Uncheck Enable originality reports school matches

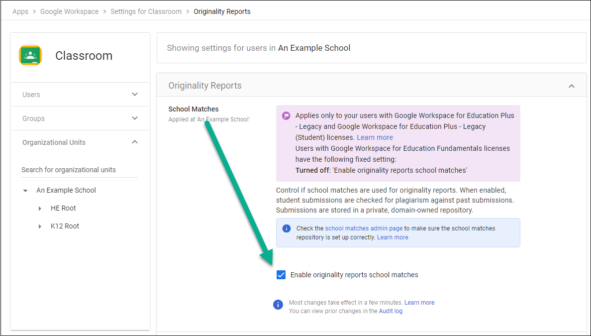coord(281,275)
